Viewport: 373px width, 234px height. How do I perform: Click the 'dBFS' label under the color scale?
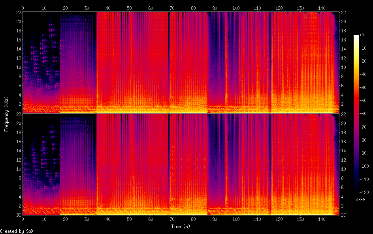[360, 200]
